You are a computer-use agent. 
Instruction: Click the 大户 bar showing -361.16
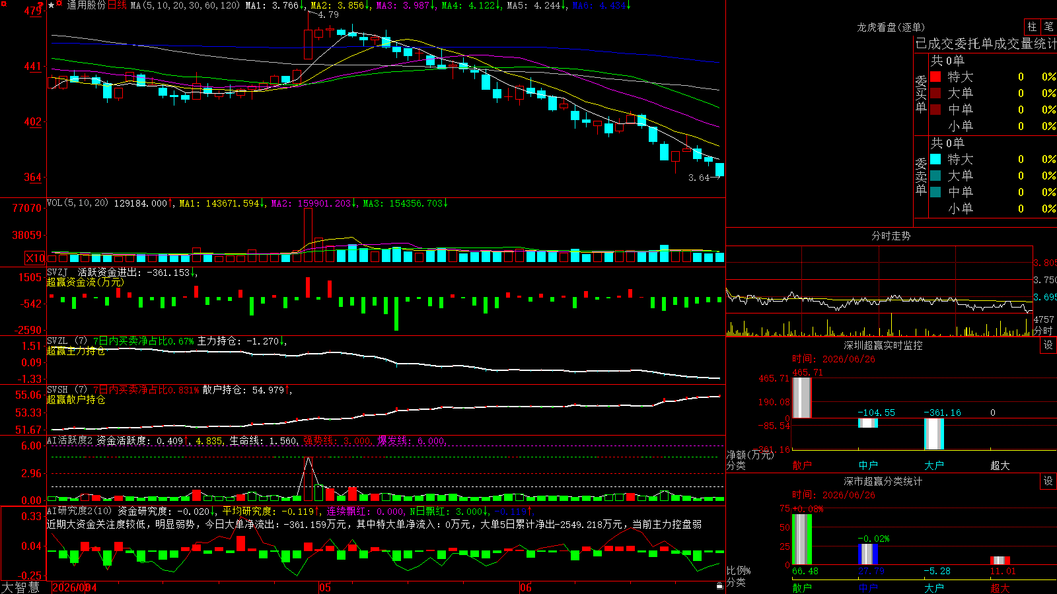[x=934, y=434]
